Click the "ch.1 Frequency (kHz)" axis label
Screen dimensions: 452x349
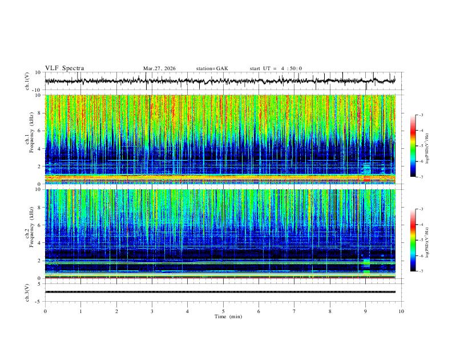coord(30,133)
